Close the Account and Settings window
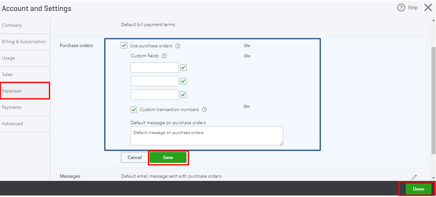Image resolution: width=436 pixels, height=197 pixels. coord(428,7)
